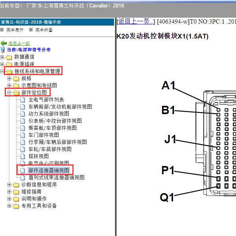This screenshot has height=236, width=236.
Task: Click the current-location computer icon
Action: click(x=3, y=50)
